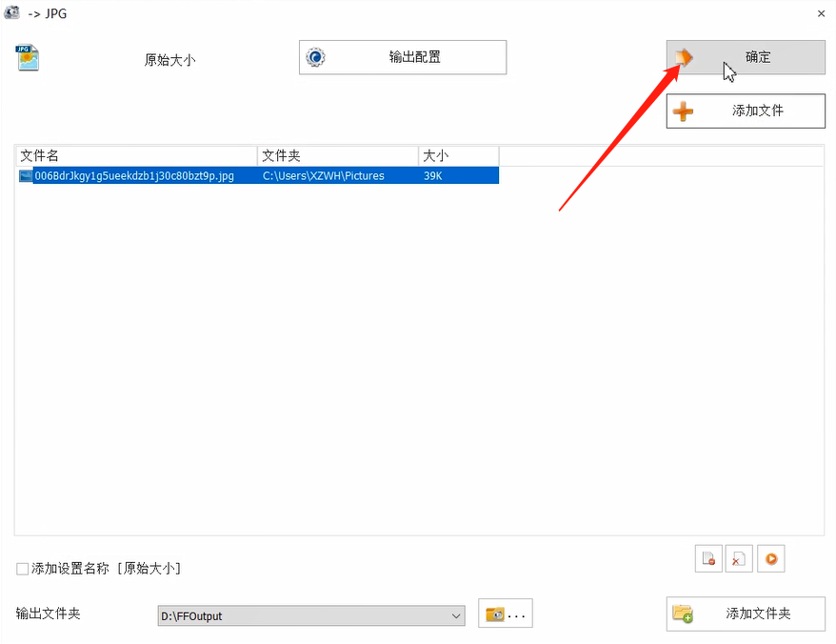Screen dimensions: 836x644
Task: Click the Format Factory icon in title bar
Action: click(x=13, y=13)
